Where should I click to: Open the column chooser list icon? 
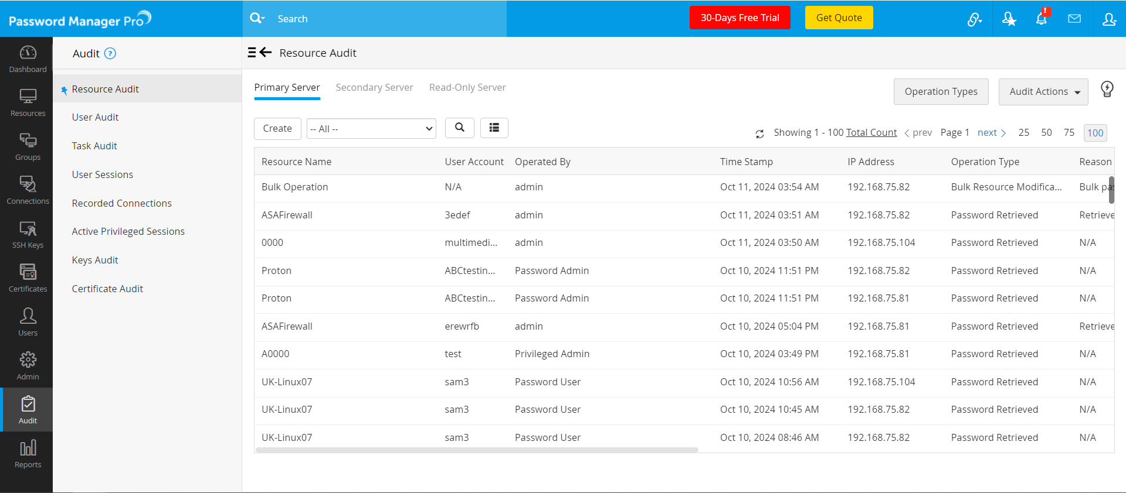494,128
